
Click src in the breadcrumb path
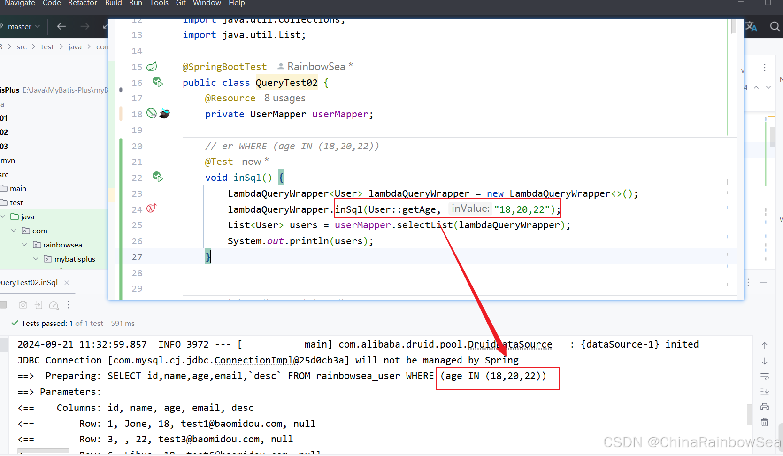[22, 47]
